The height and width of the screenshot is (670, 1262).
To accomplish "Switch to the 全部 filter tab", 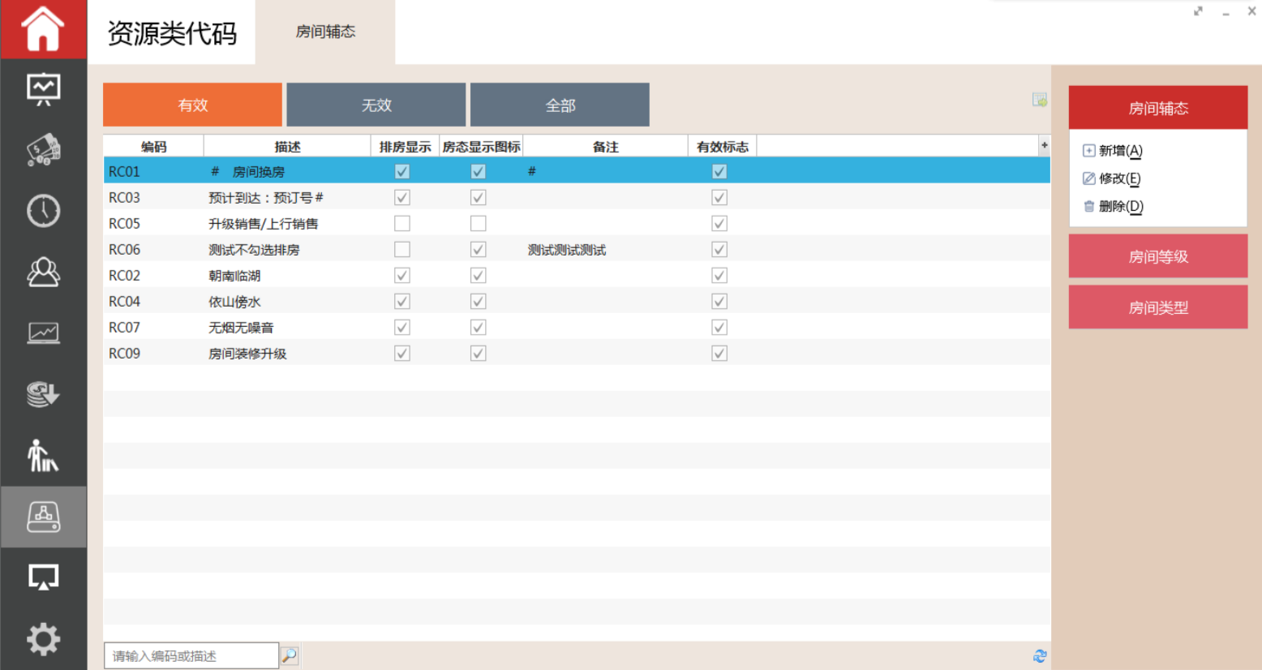I will [560, 105].
